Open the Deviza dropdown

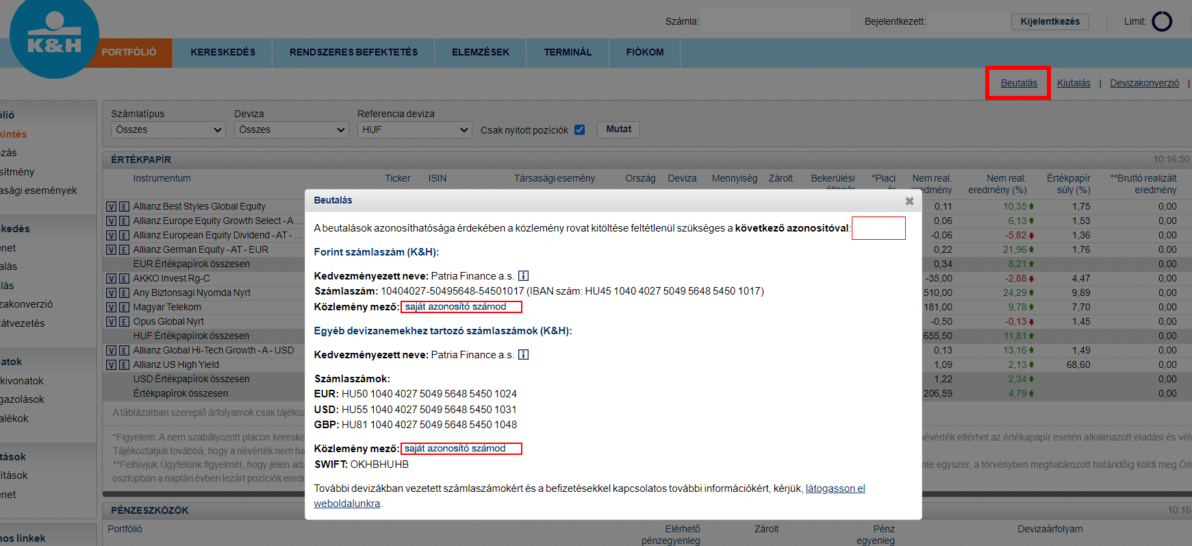tap(292, 129)
